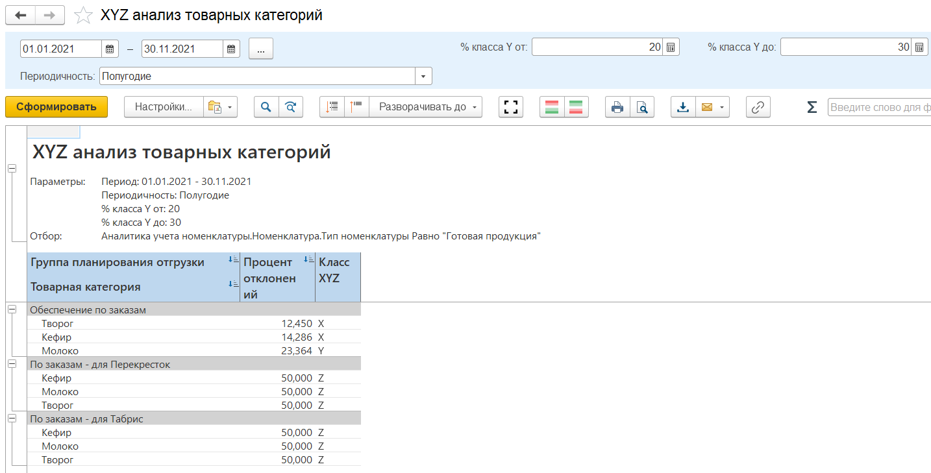
Task: Open the Настройки... report settings
Action: tap(164, 107)
